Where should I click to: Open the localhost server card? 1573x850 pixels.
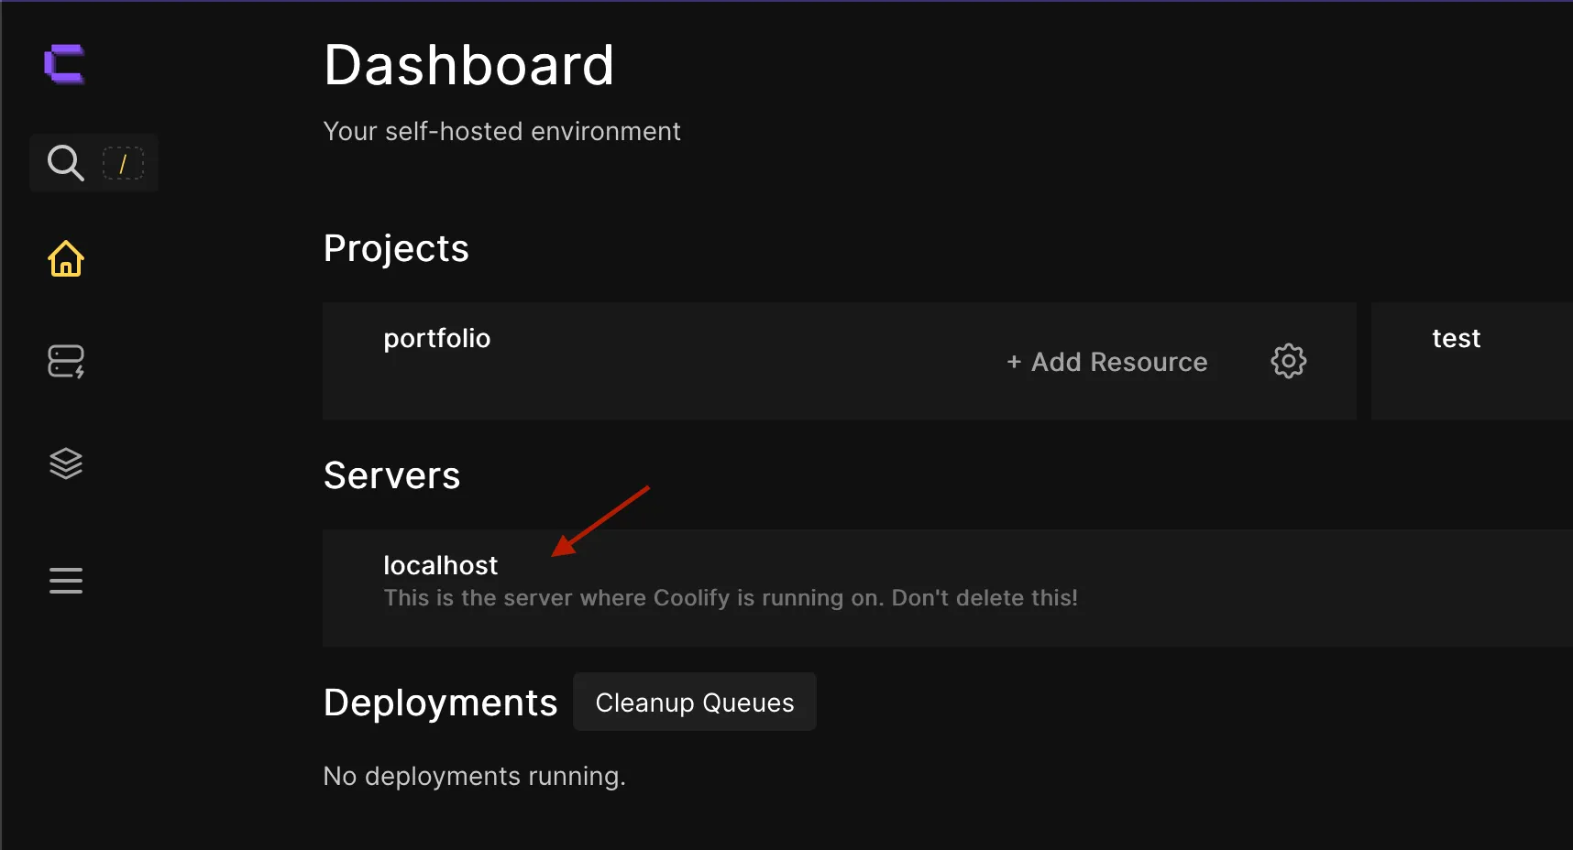tap(948, 588)
